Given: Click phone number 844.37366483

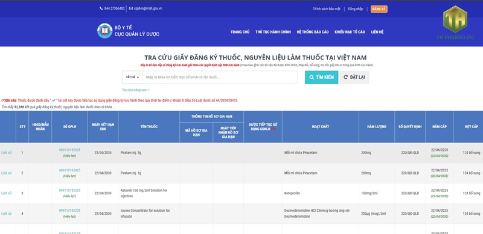Looking at the screenshot, I should 114,8.
